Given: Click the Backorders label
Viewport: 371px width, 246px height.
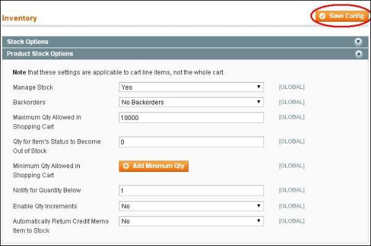Looking at the screenshot, I should (29, 103).
